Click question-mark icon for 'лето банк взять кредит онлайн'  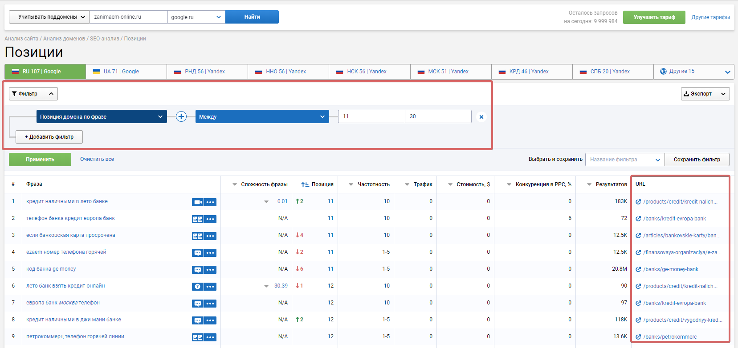click(x=198, y=287)
